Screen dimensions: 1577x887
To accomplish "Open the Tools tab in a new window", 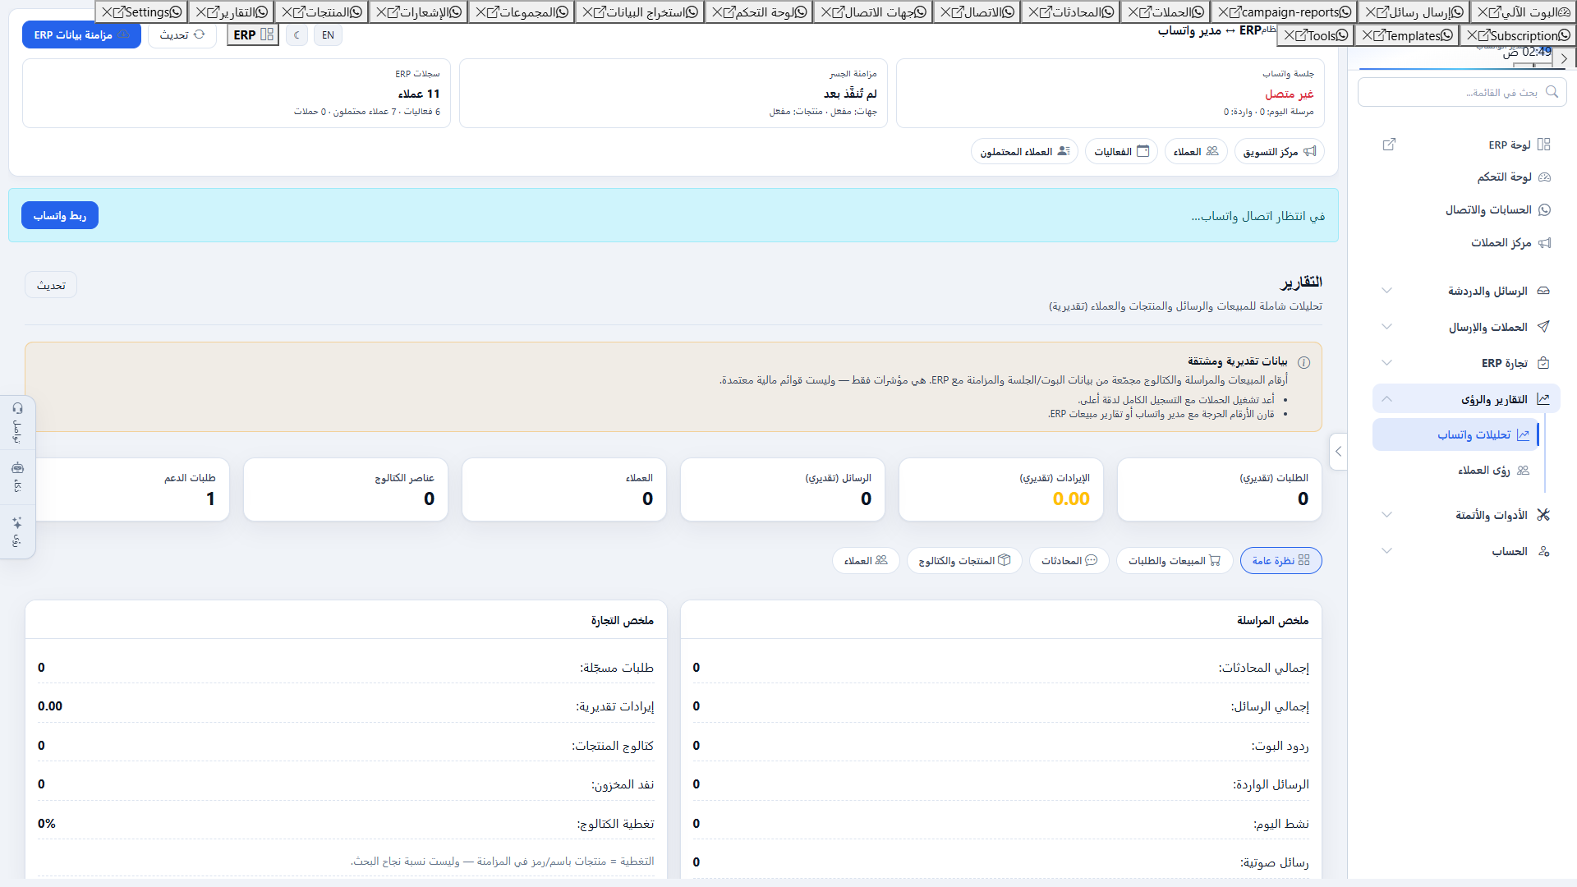I will [1300, 35].
